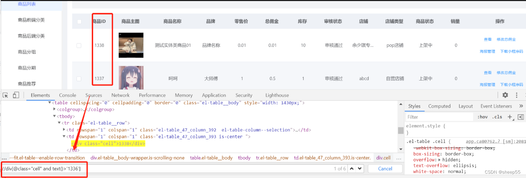Click breadcrumb table.el-table__body
Viewport: 526px width, 178px height.
tap(211, 158)
